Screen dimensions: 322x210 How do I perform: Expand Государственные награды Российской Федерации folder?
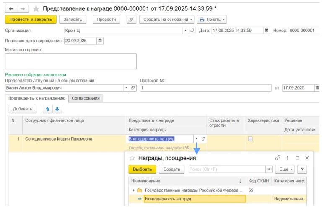pyautogui.click(x=133, y=190)
